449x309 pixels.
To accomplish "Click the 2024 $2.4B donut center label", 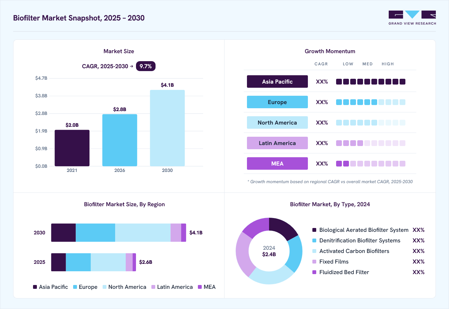I will coord(269,251).
